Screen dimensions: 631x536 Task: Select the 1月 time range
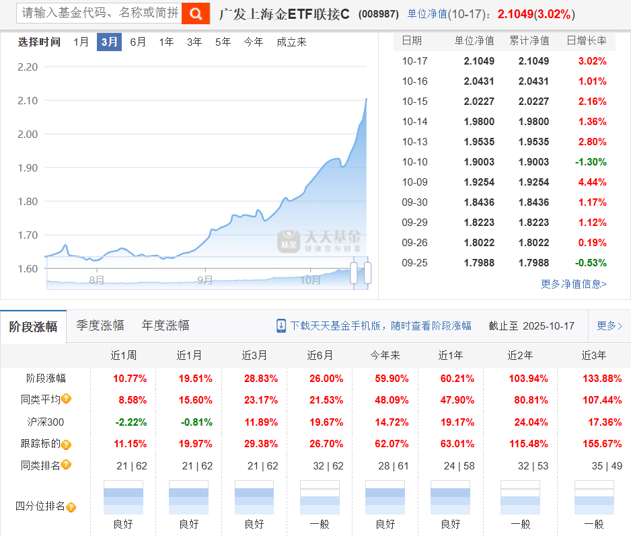(81, 42)
